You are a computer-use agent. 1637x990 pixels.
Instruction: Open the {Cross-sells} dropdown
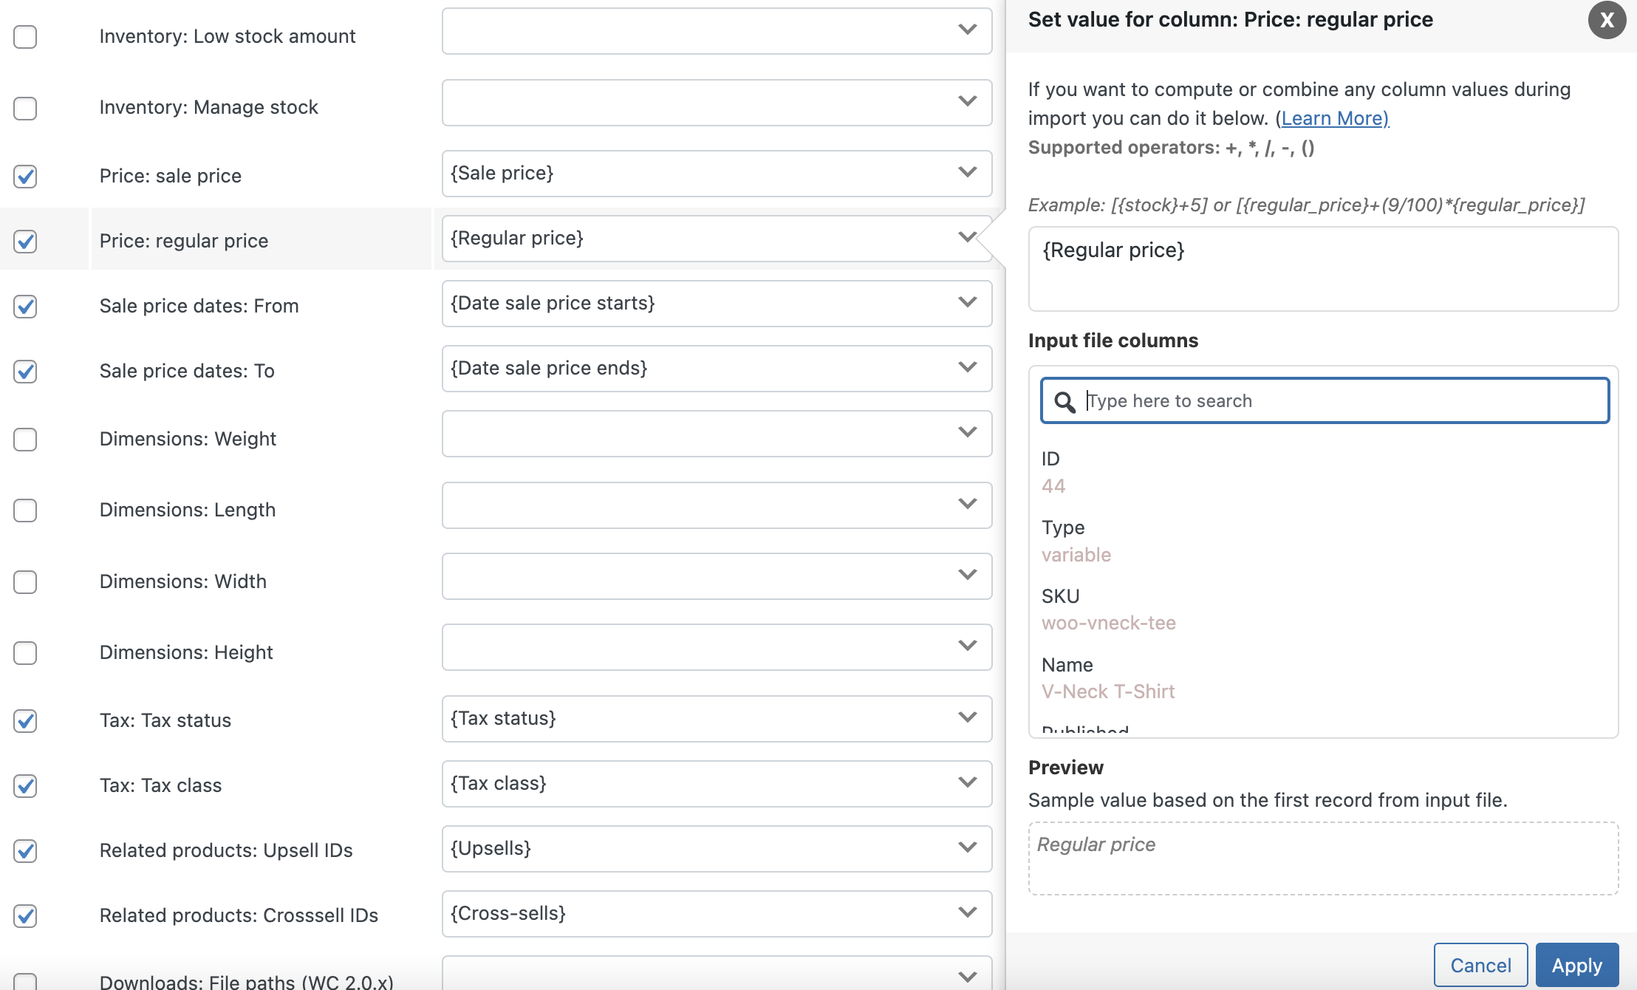(717, 914)
